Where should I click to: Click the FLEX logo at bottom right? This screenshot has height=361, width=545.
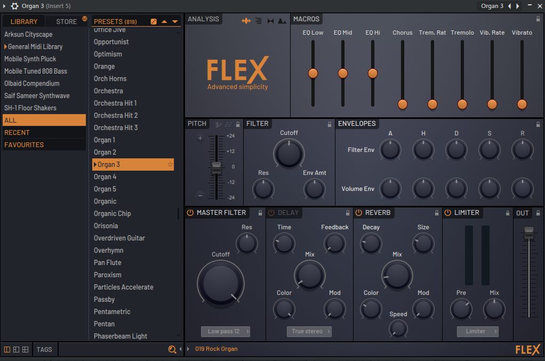tap(527, 349)
